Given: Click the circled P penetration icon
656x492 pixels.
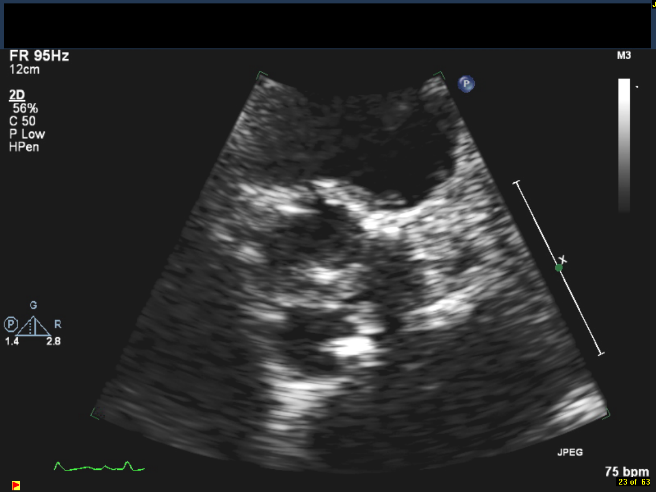Looking at the screenshot, I should pos(11,325).
